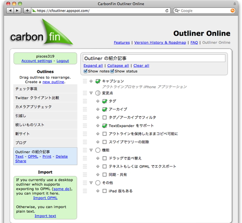Select the ブログ outline

(x=45, y=143)
